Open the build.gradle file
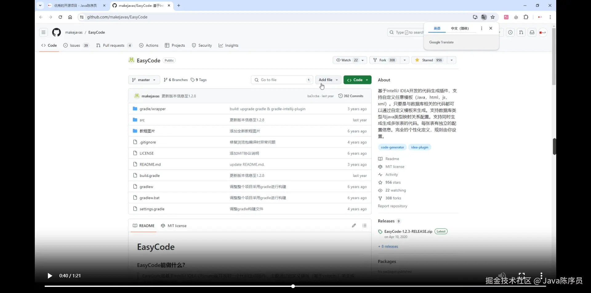591x293 pixels. pyautogui.click(x=150, y=176)
